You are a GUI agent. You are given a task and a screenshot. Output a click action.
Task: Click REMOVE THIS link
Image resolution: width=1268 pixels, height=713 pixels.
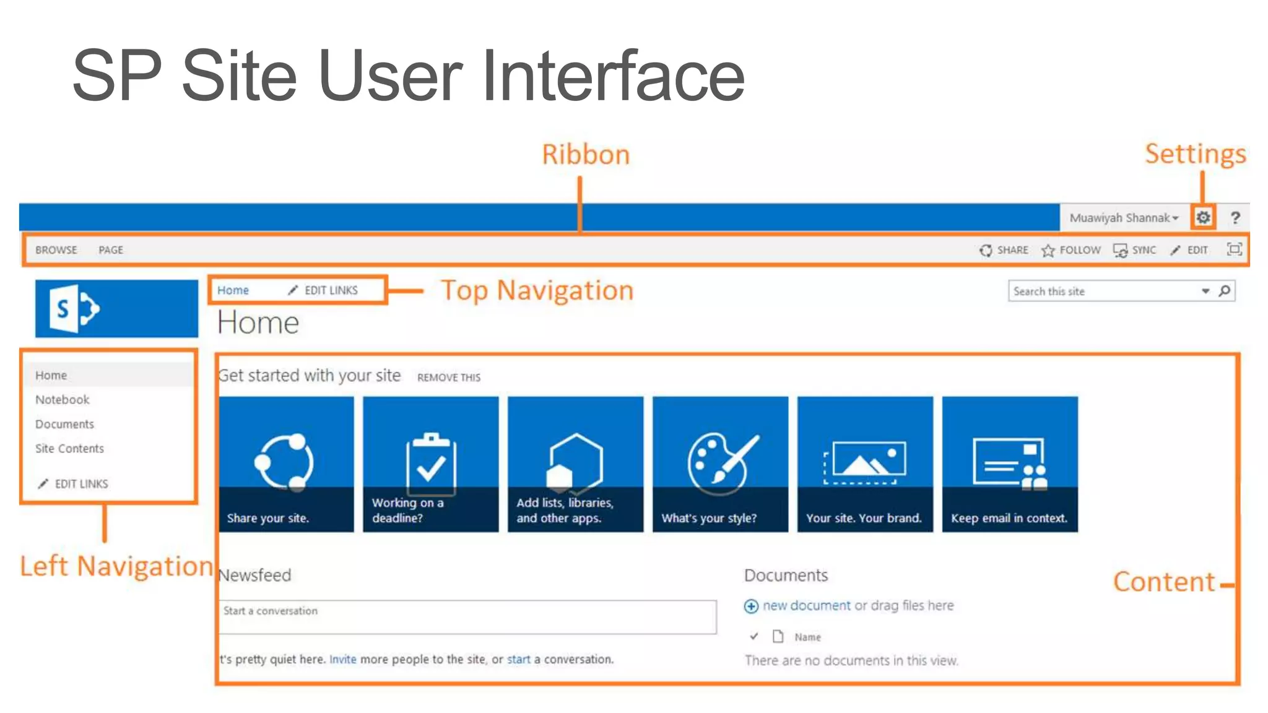(x=448, y=378)
